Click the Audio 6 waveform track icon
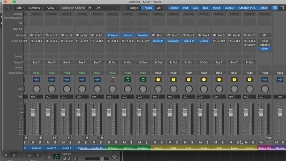Viewport: 286px width, 161px height. coord(36,80)
